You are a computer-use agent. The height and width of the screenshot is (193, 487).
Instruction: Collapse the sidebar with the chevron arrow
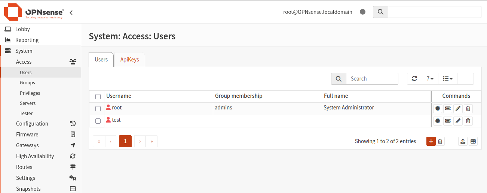pyautogui.click(x=71, y=12)
